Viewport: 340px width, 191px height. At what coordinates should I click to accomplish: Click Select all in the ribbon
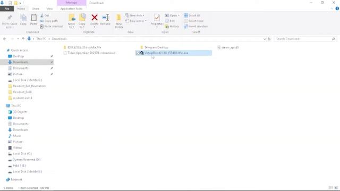coord(192,15)
